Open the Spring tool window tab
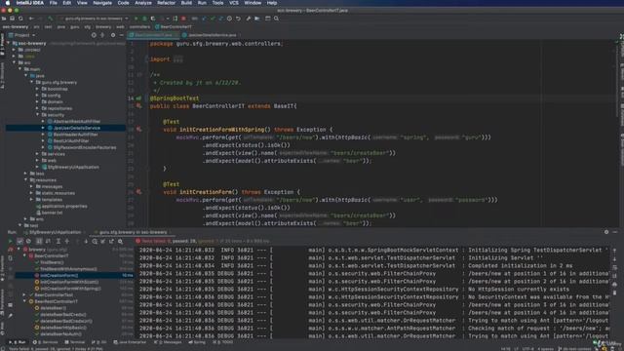The image size is (624, 351). 197,342
